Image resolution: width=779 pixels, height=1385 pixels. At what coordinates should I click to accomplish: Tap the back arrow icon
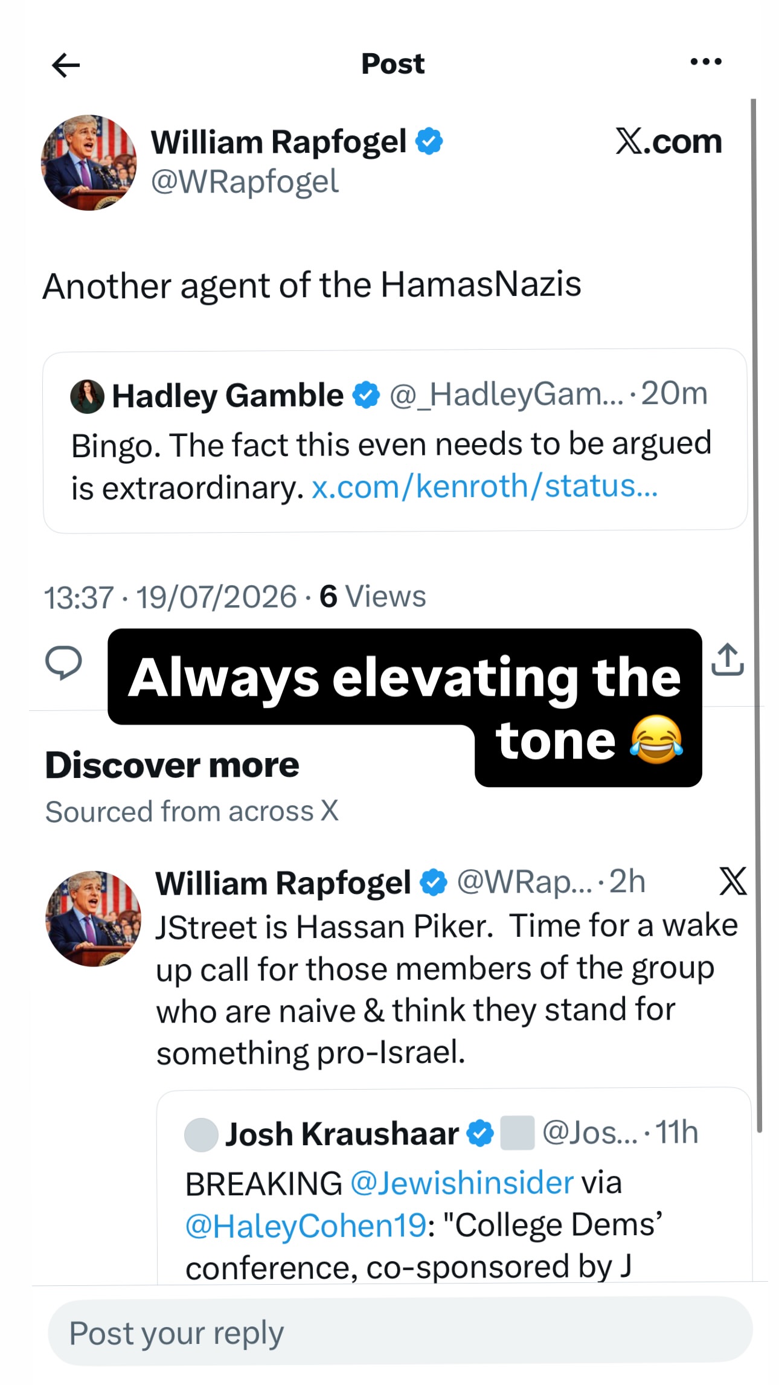66,65
